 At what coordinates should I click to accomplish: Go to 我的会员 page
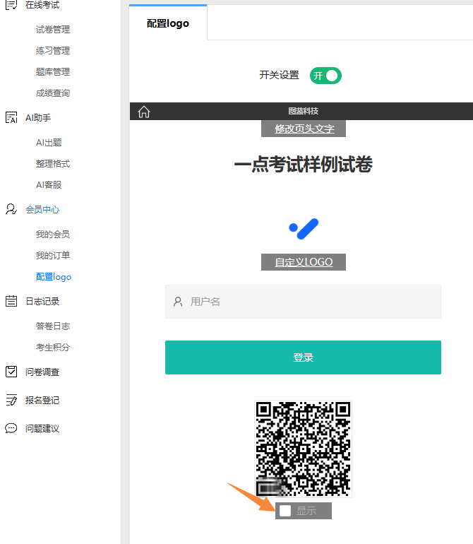pyautogui.click(x=53, y=234)
